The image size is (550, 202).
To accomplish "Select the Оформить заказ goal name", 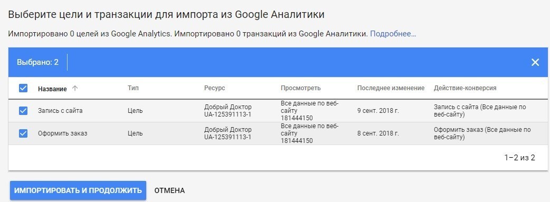I will [x=62, y=133].
